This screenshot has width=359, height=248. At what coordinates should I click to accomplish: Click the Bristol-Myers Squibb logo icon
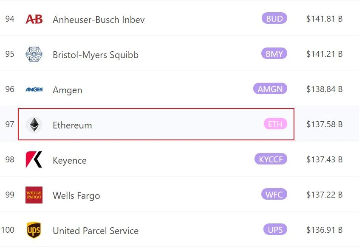click(x=34, y=54)
